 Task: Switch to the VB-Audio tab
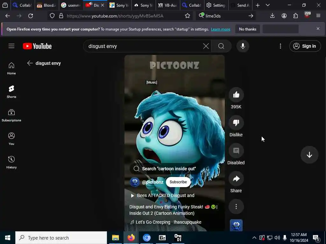[167, 5]
